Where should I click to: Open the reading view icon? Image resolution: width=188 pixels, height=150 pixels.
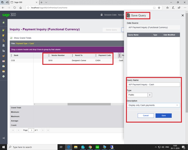(154, 8)
